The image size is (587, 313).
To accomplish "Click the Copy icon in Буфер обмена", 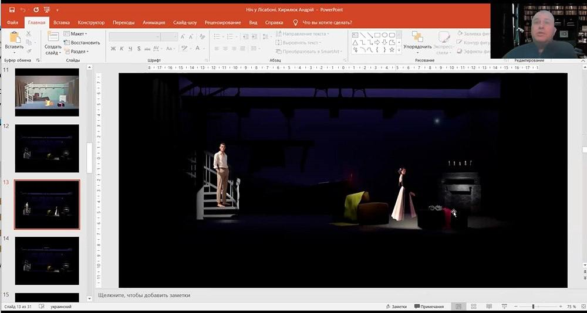I will (x=29, y=42).
